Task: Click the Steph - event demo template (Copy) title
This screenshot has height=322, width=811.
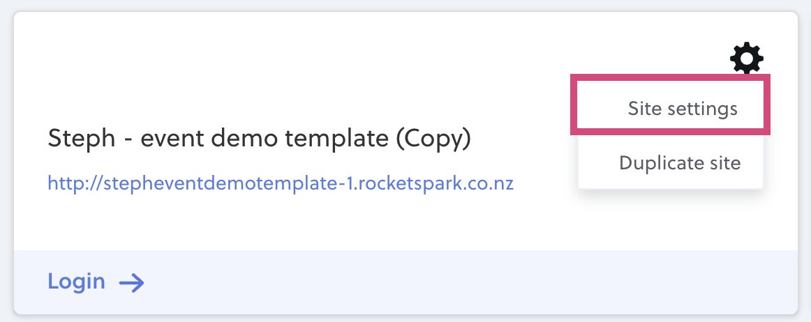Action: coord(259,139)
